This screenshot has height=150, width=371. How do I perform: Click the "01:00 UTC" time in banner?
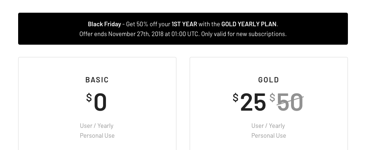point(185,34)
